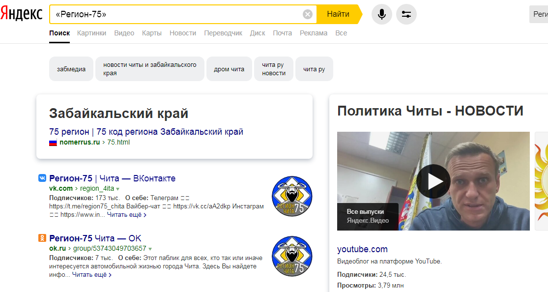The height and width of the screenshot is (292, 548).
Task: Open the Yandex logo homepage
Action: coord(21,14)
